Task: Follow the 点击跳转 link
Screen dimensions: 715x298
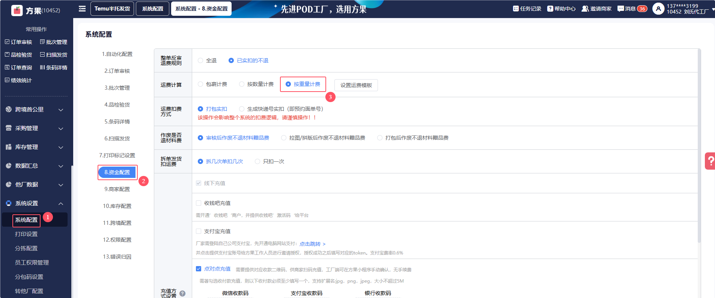Action: pyautogui.click(x=312, y=244)
